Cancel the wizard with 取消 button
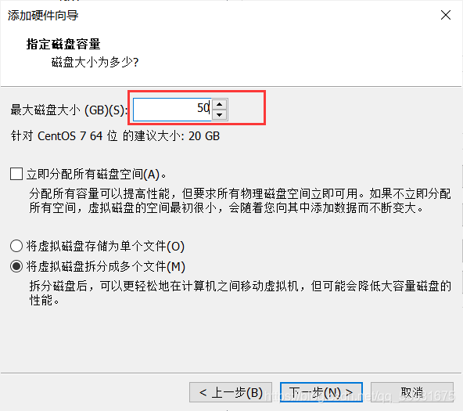The height and width of the screenshot is (411, 463). pos(412,392)
